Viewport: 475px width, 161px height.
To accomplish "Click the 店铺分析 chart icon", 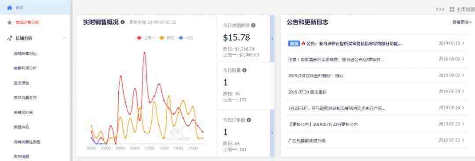I will [x=9, y=38].
